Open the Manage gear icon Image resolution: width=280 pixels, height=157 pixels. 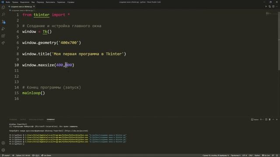click(x=3, y=150)
